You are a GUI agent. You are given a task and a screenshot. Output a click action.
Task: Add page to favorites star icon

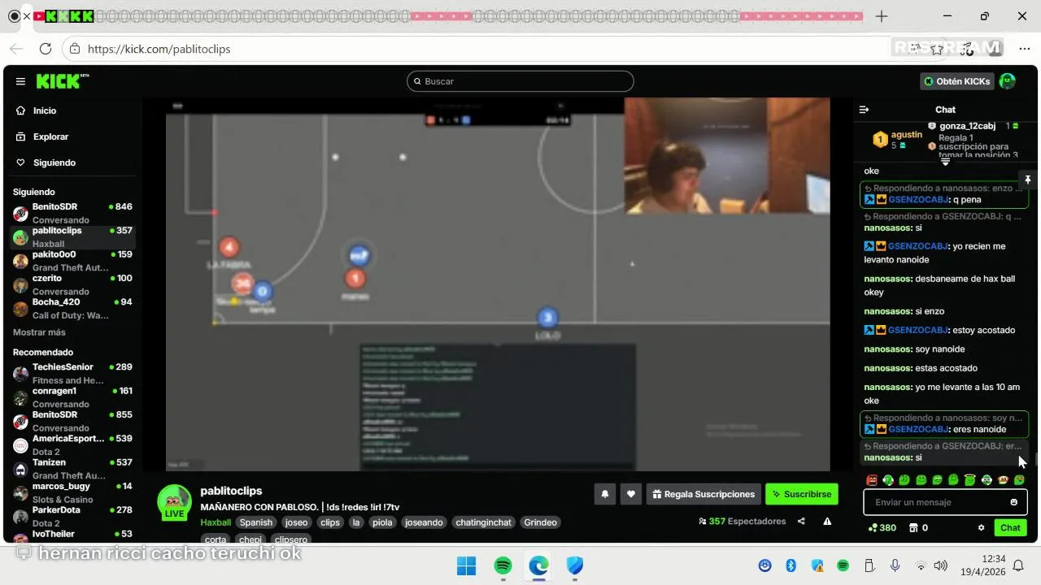pyautogui.click(x=937, y=49)
